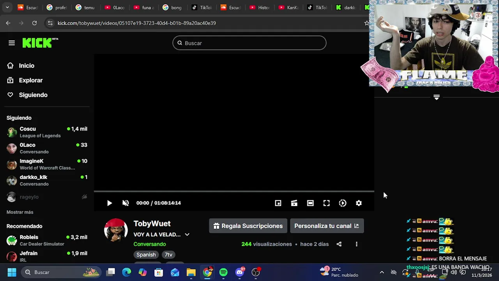Switch to the 0Laco YouTube tab
Viewport: 499px width, 281px height.
coord(115,7)
